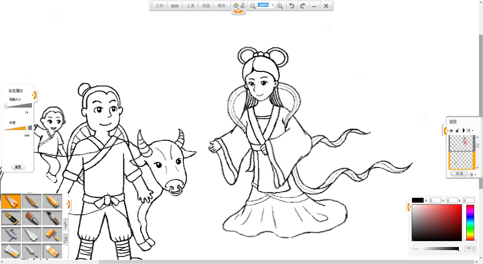Toggle the layer opacity half-circle icon
Image resolution: width=483 pixels, height=264 pixels.
click(463, 130)
